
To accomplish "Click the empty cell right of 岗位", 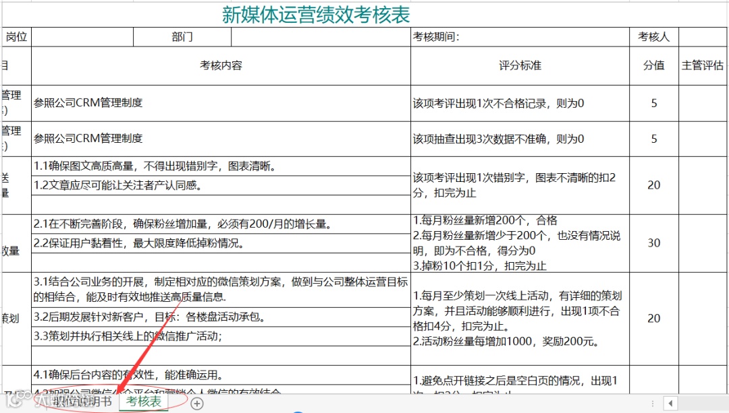I will [82, 37].
